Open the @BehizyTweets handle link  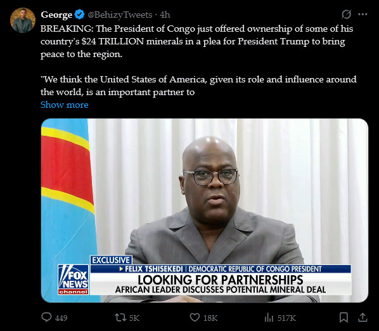120,15
